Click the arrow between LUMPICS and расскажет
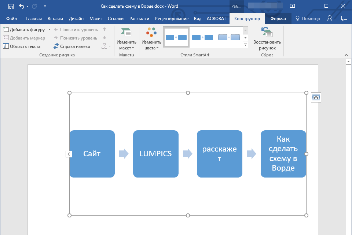 tap(188, 154)
